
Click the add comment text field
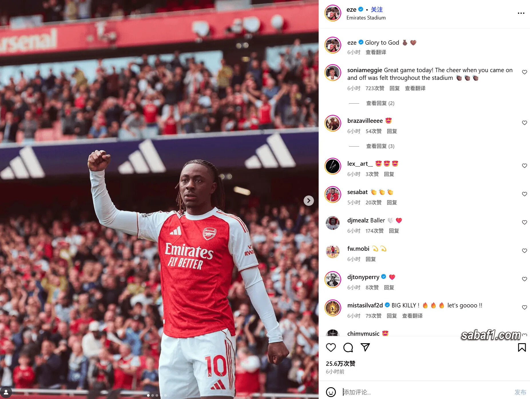(x=426, y=392)
